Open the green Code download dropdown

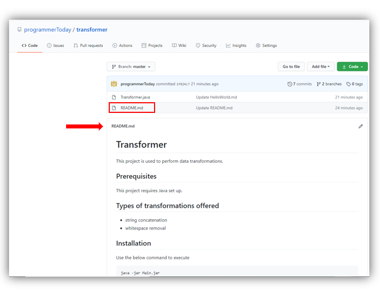pyautogui.click(x=352, y=67)
